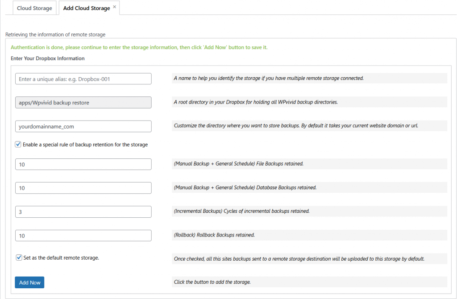Select the Add Cloud Storage tab
This screenshot has width=457, height=299.
86,8
